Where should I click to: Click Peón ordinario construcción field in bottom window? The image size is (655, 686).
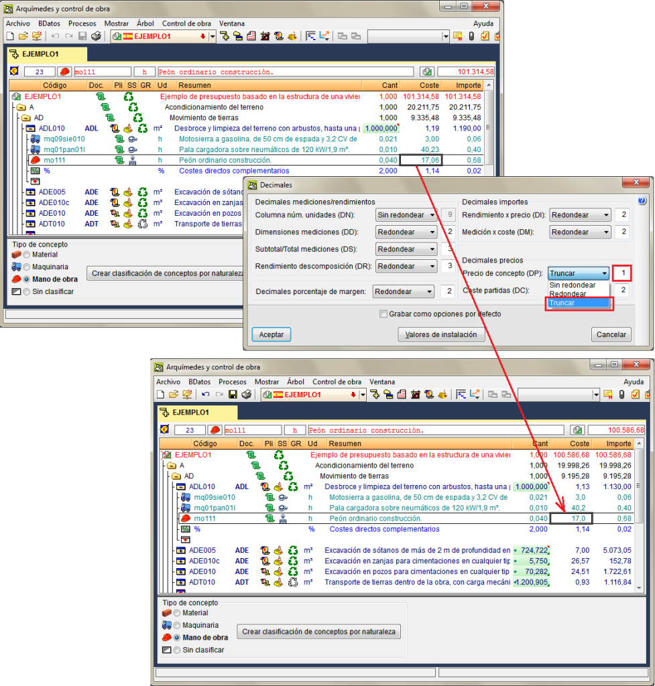[x=436, y=430]
